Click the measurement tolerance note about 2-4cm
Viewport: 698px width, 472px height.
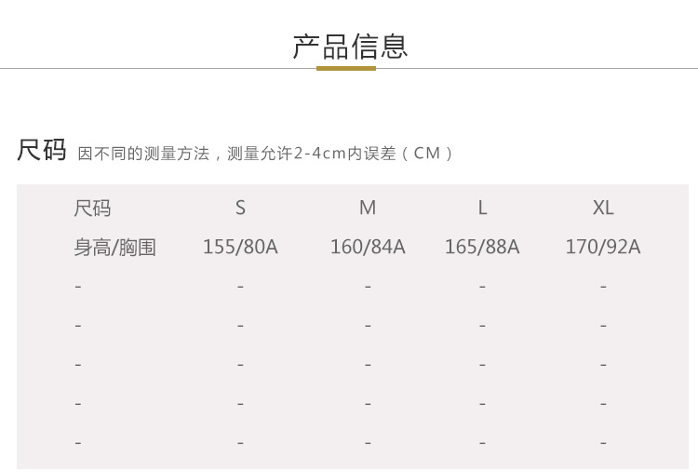[265, 154]
